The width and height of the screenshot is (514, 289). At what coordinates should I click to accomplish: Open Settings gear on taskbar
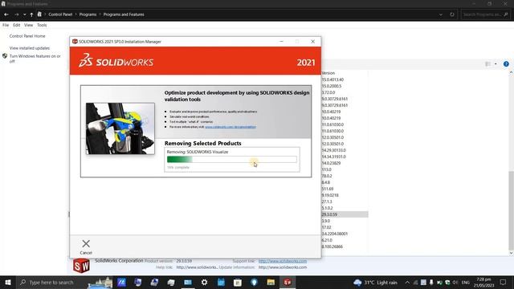(x=204, y=283)
